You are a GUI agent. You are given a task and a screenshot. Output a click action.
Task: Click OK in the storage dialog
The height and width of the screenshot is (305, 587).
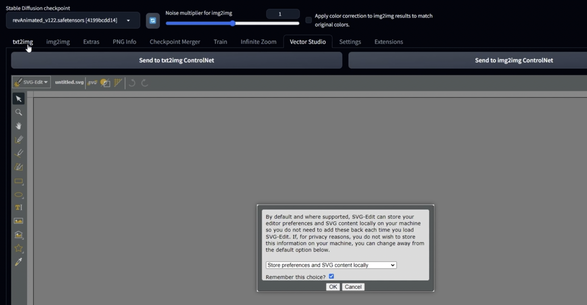[x=333, y=287]
